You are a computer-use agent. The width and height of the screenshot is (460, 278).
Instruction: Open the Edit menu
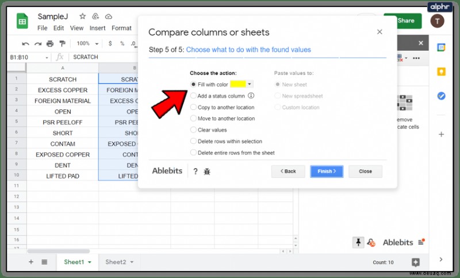pos(59,28)
